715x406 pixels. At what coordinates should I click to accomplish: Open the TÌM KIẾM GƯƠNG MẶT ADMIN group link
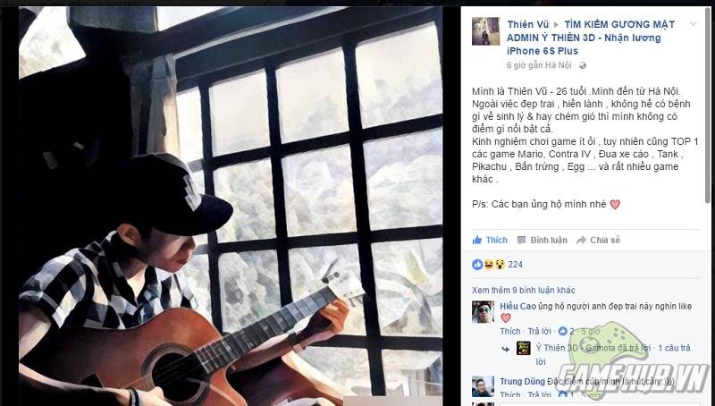(x=591, y=38)
